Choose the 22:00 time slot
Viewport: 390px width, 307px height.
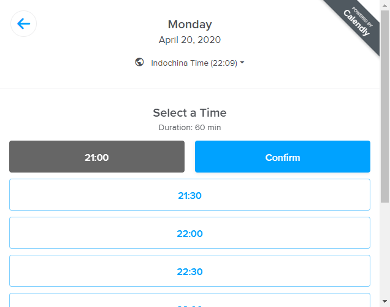tap(189, 233)
